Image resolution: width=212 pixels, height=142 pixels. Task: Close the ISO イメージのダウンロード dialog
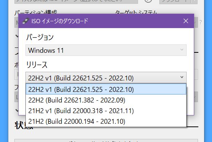(x=186, y=21)
